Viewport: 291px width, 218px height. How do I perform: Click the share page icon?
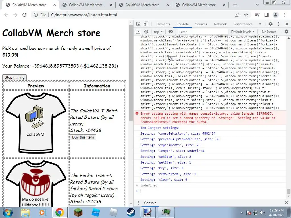click(x=237, y=15)
